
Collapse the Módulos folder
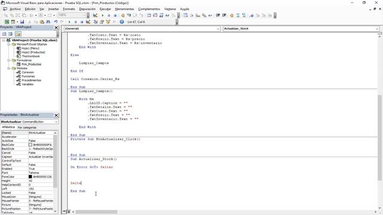click(8, 68)
